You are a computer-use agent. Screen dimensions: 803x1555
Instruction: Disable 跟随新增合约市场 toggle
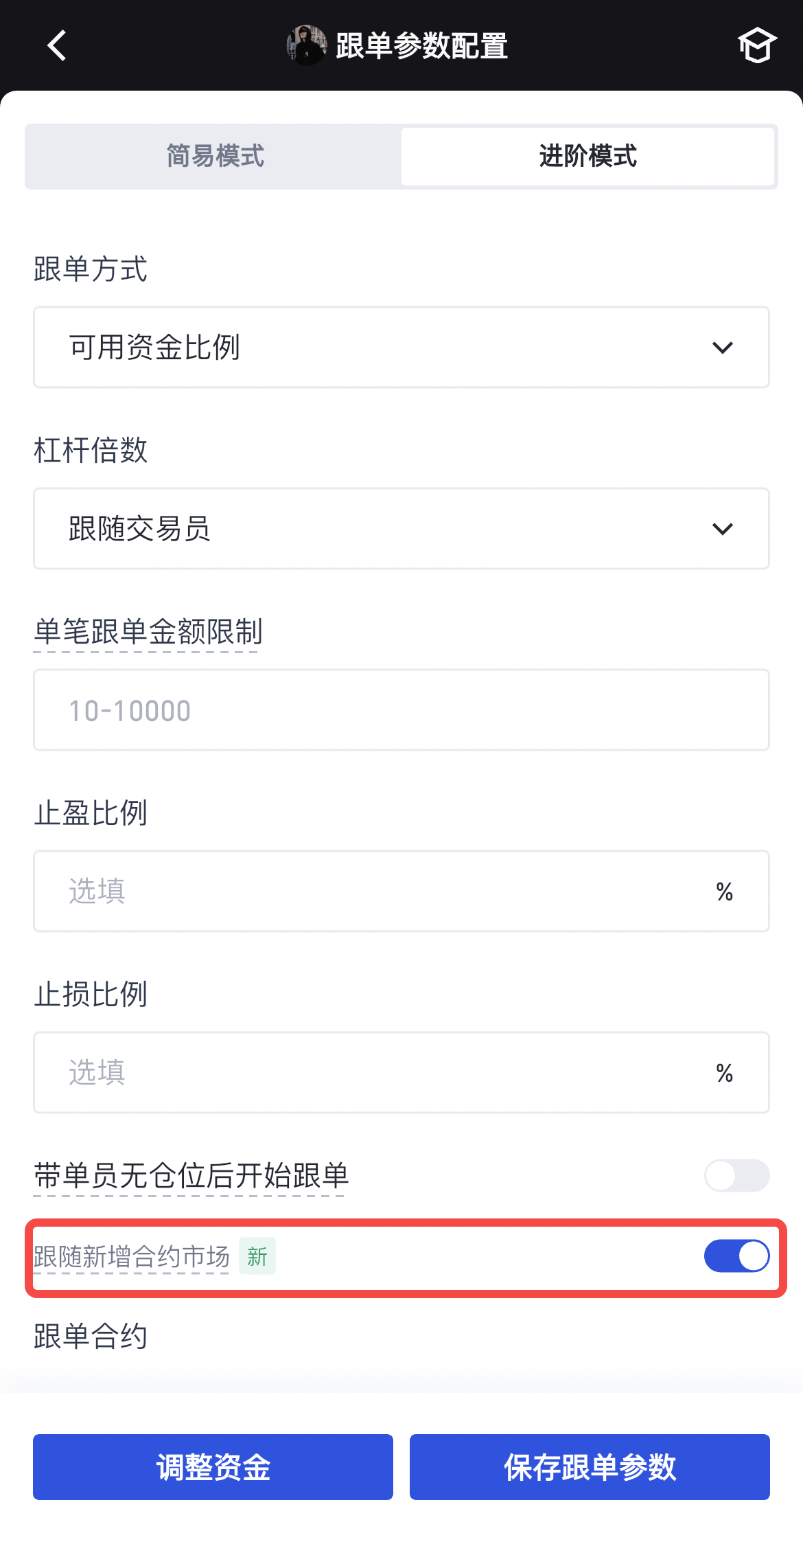(736, 1256)
